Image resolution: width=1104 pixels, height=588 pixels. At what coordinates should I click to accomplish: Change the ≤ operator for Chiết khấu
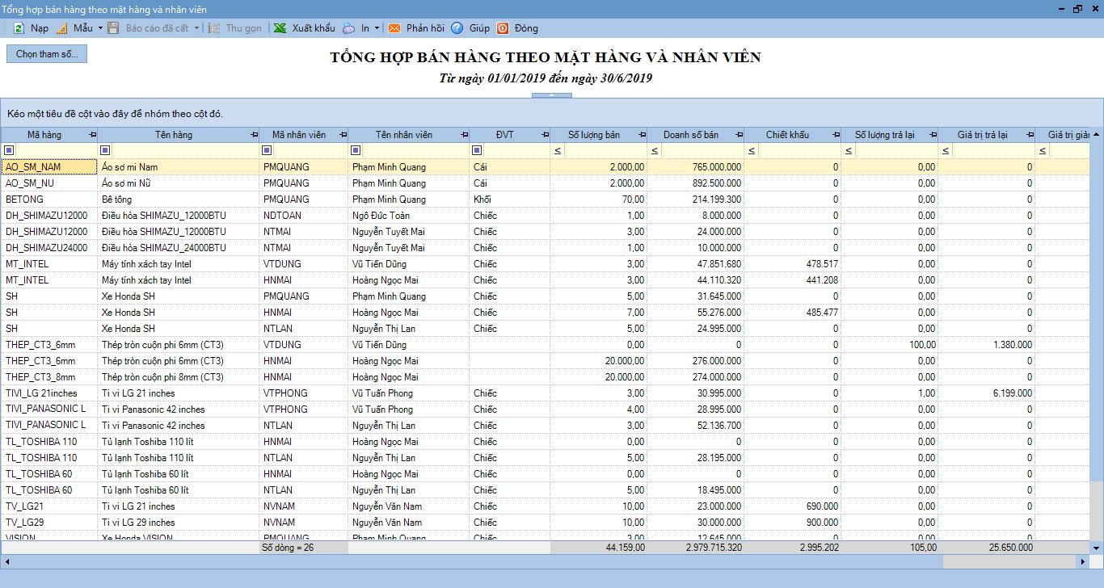tap(751, 151)
